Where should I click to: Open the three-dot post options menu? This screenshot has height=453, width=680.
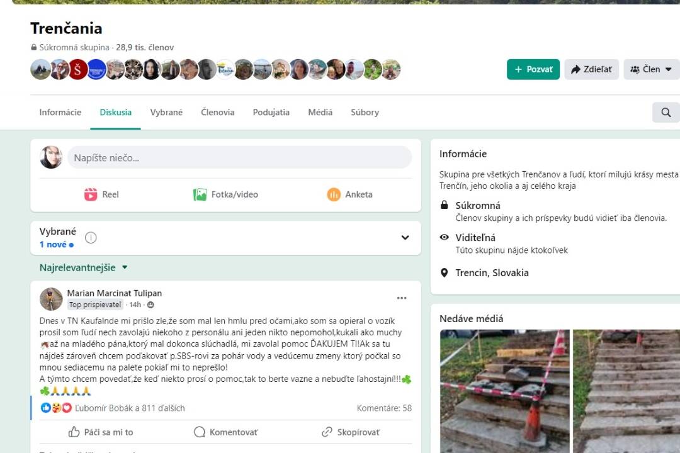(402, 298)
